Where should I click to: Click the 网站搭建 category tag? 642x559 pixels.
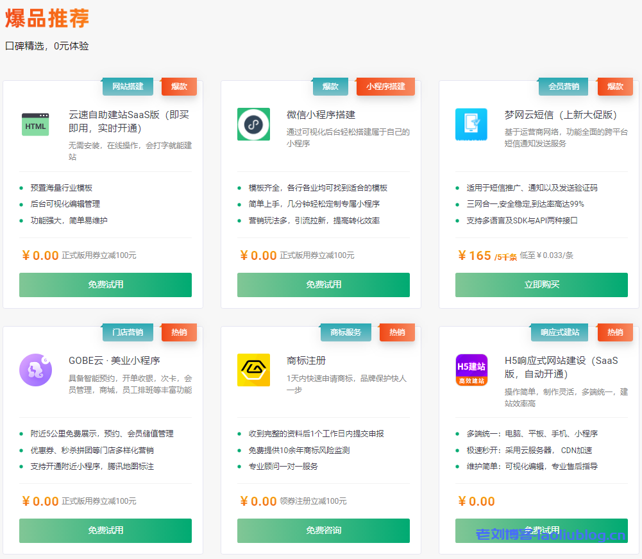[127, 86]
